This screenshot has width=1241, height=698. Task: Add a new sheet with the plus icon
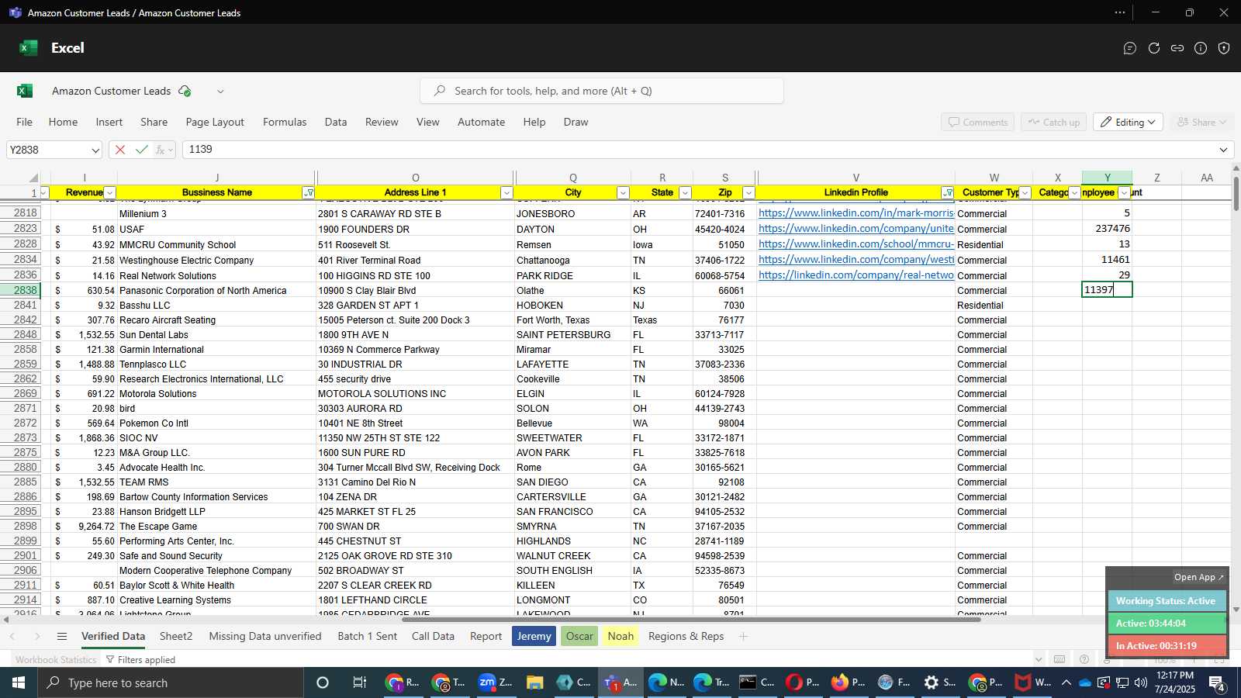pos(743,637)
